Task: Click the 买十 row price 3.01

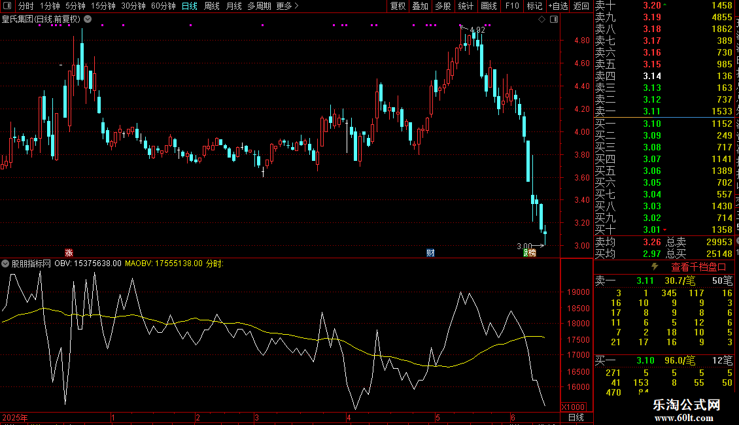Action: pyautogui.click(x=652, y=230)
